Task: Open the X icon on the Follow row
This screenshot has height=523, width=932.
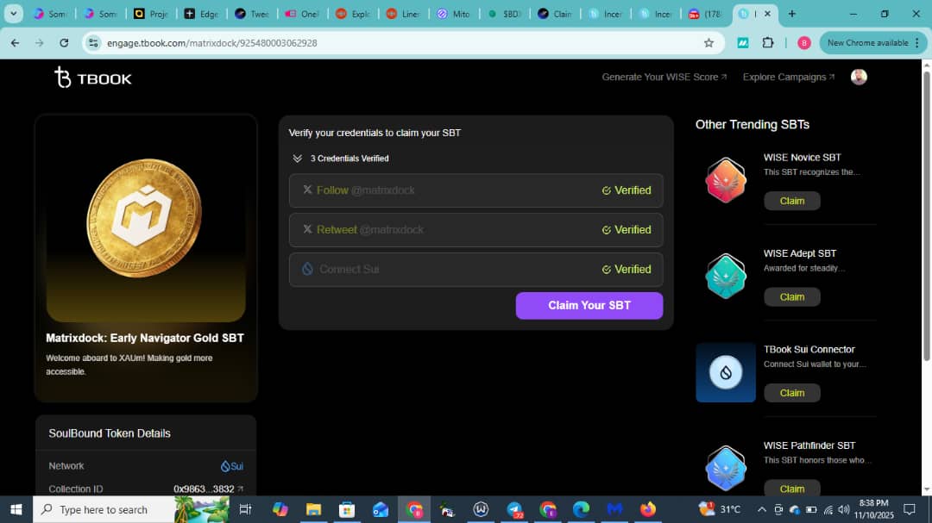Action: point(307,190)
